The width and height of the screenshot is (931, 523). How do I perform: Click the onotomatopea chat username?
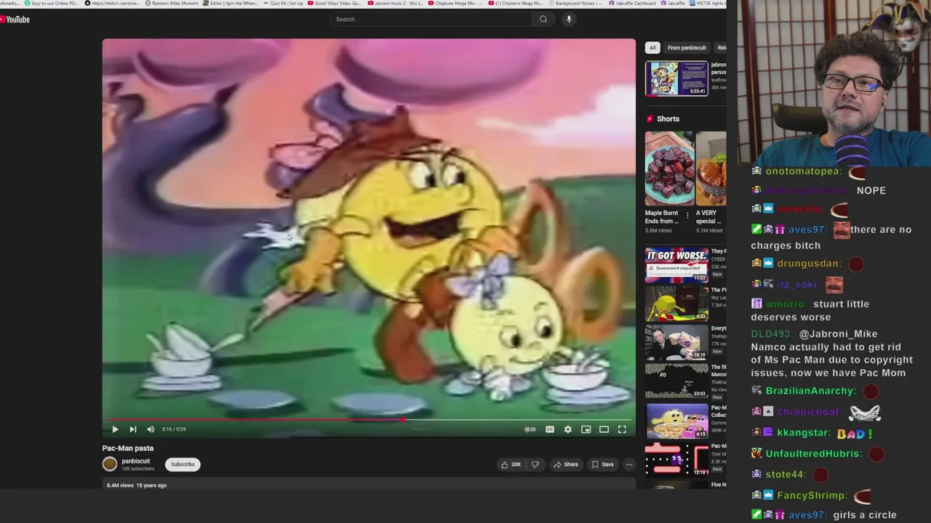point(803,171)
